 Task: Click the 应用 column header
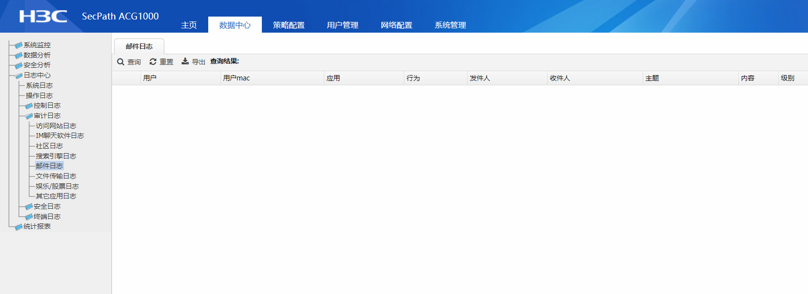point(364,78)
